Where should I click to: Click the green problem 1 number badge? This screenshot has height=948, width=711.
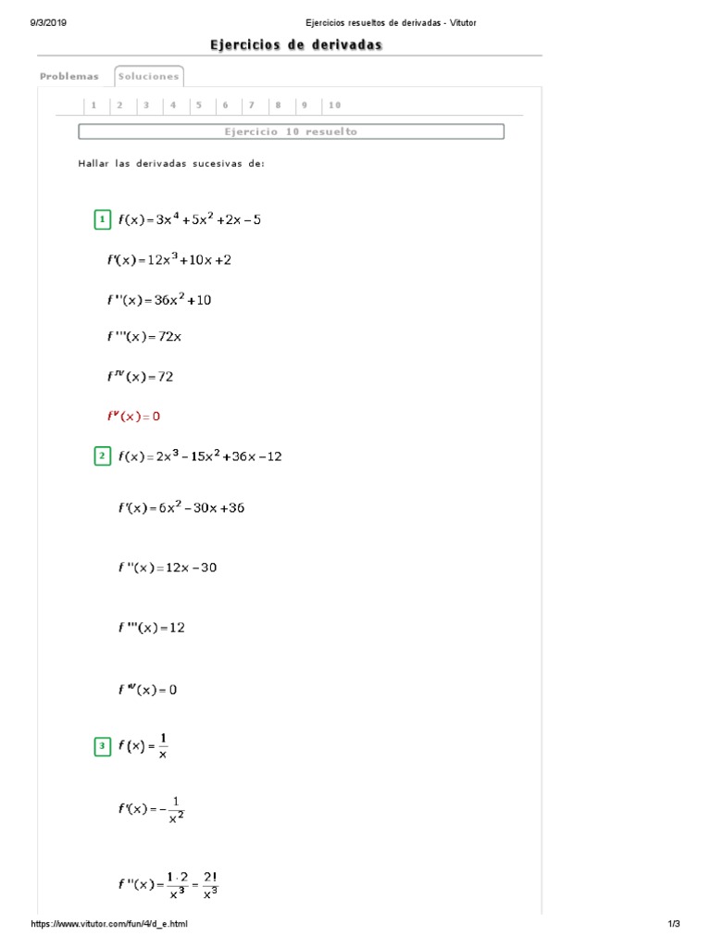click(102, 220)
